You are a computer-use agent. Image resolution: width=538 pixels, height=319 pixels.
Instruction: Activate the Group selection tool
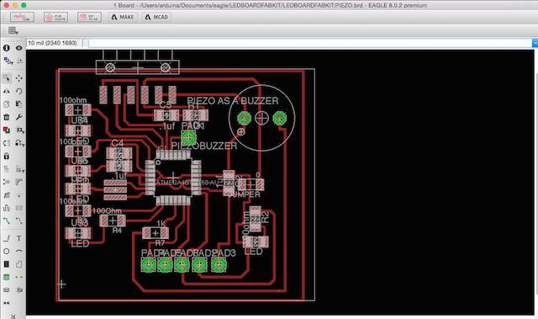7,78
